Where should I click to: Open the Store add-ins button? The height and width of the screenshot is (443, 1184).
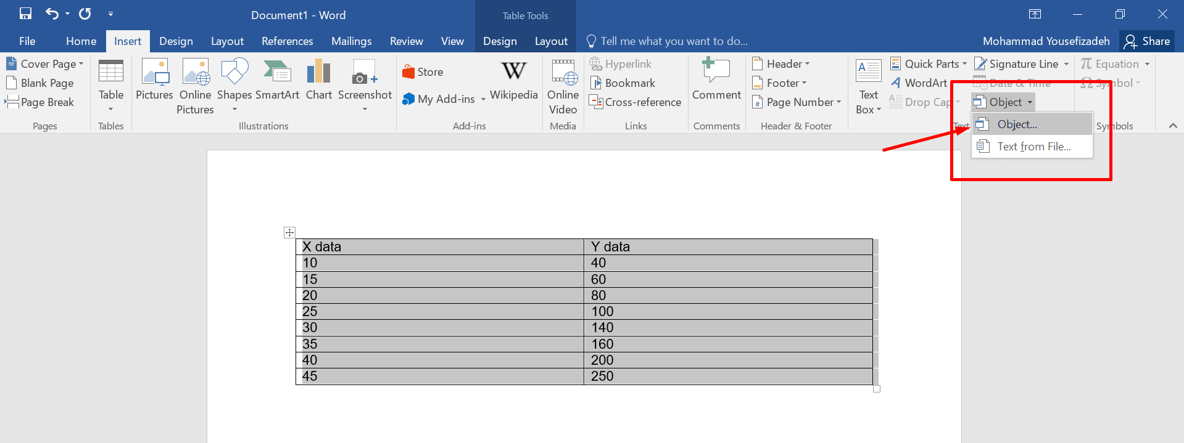[423, 72]
